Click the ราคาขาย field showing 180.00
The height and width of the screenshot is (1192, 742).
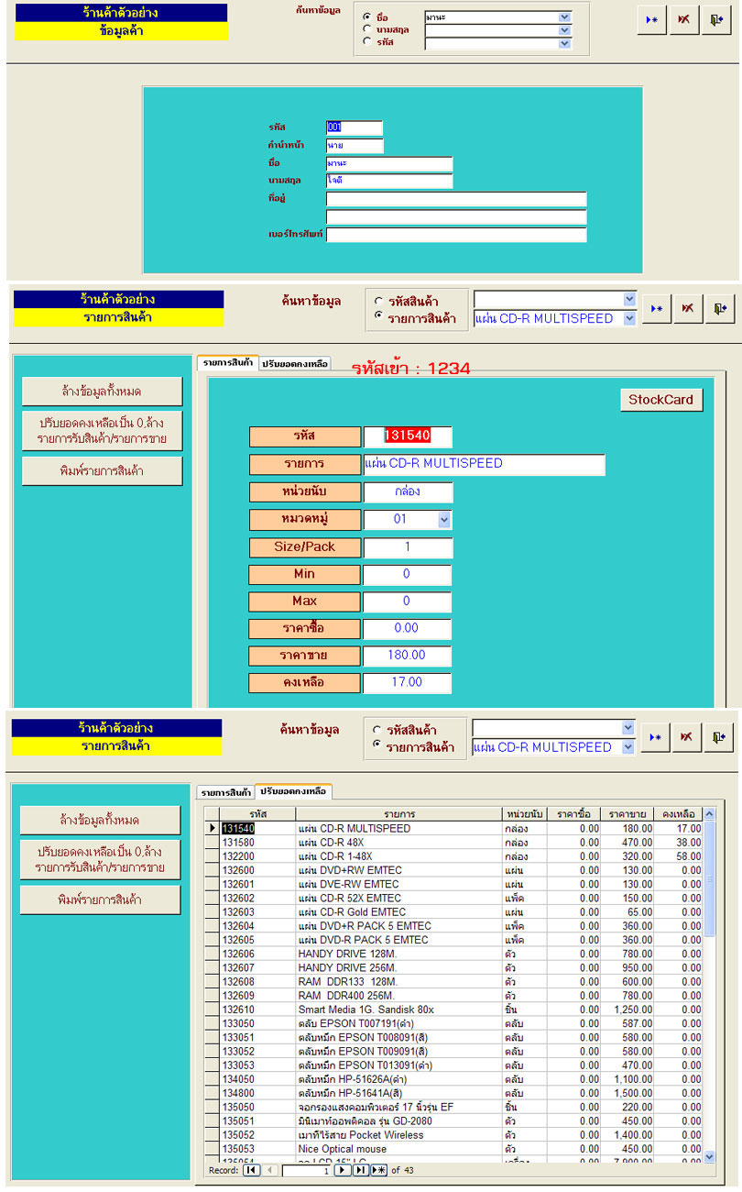407,656
